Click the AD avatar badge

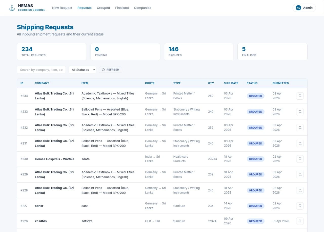298,8
